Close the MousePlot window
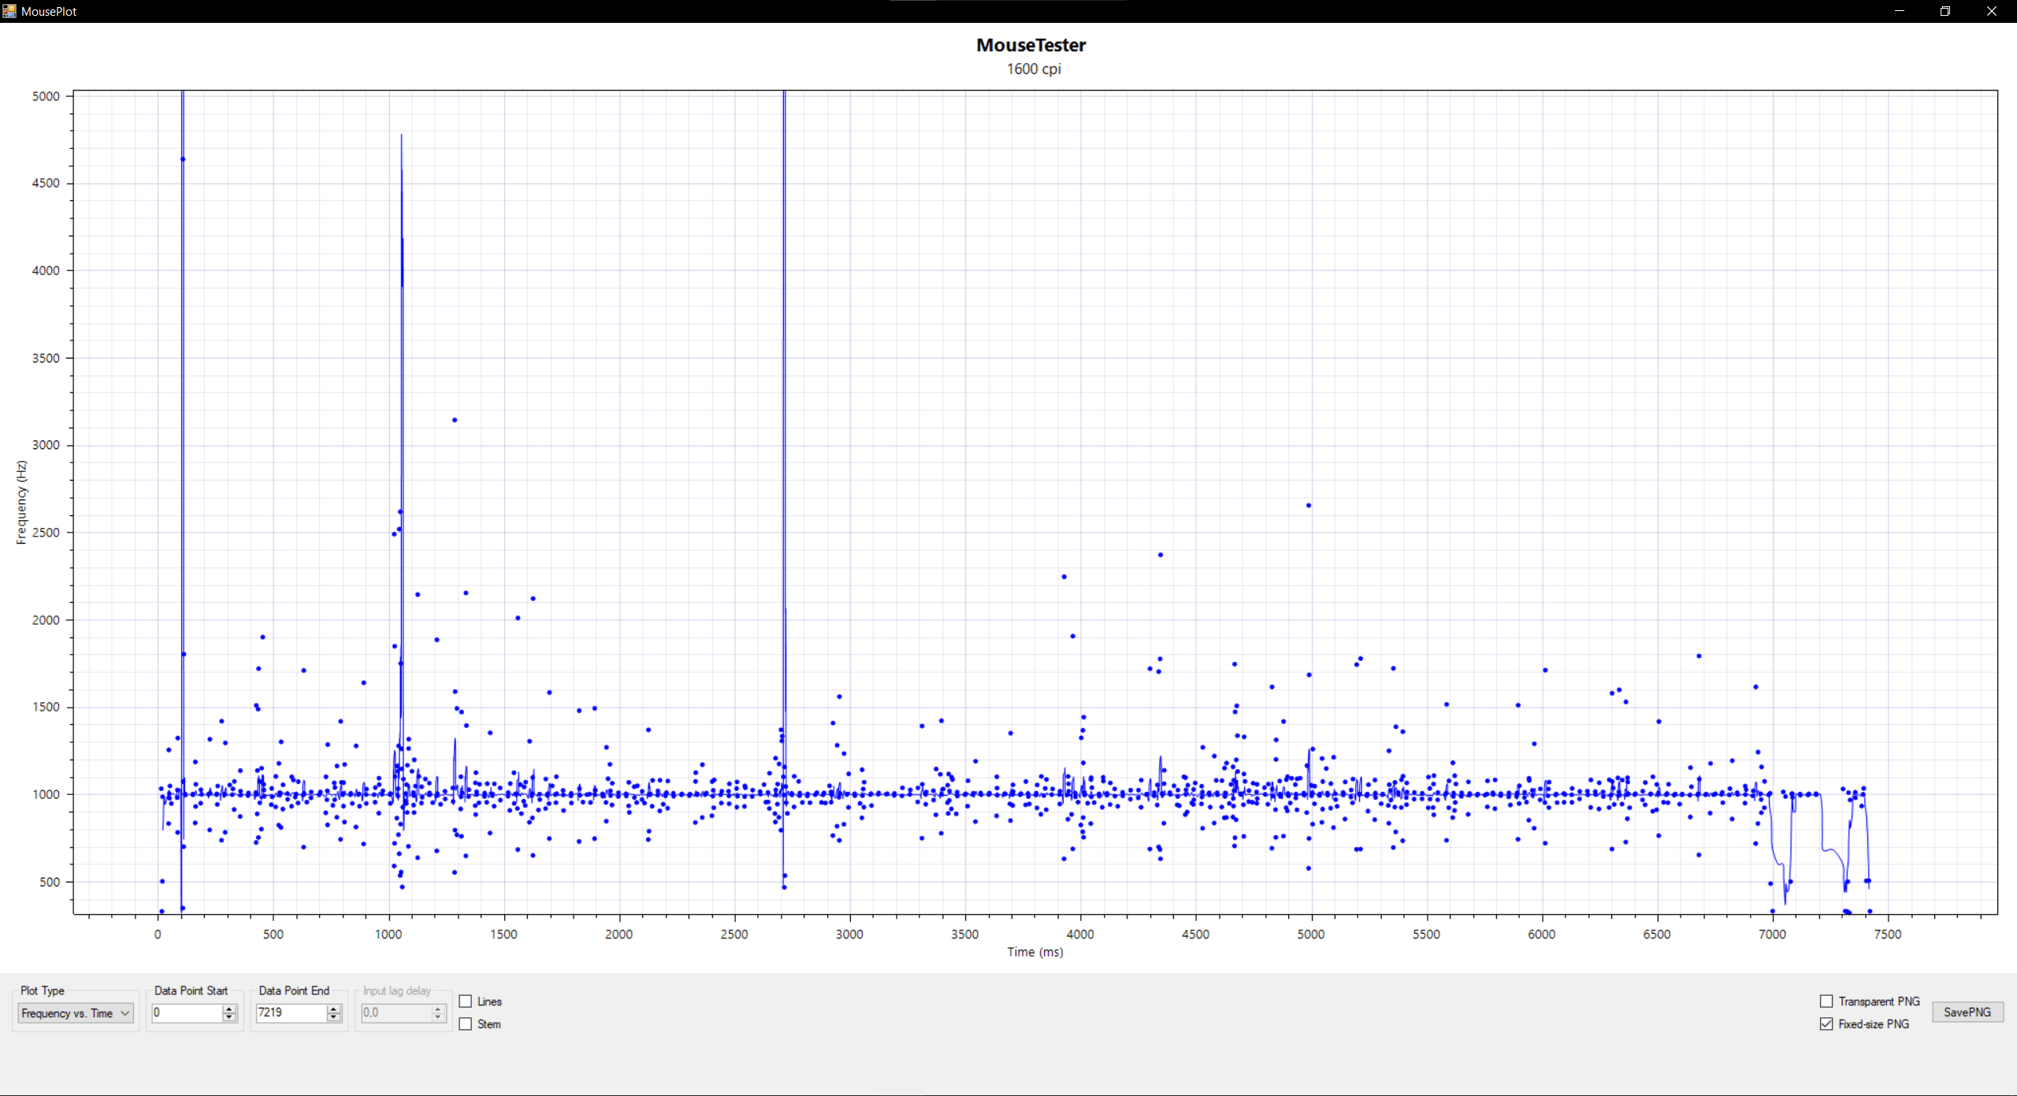 (1992, 11)
